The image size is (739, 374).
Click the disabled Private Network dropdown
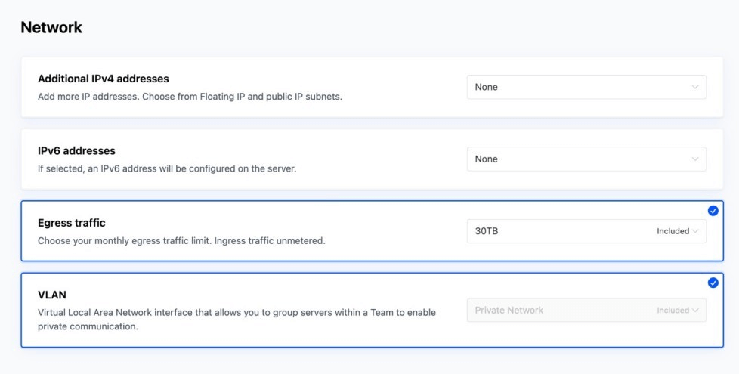tap(559, 311)
